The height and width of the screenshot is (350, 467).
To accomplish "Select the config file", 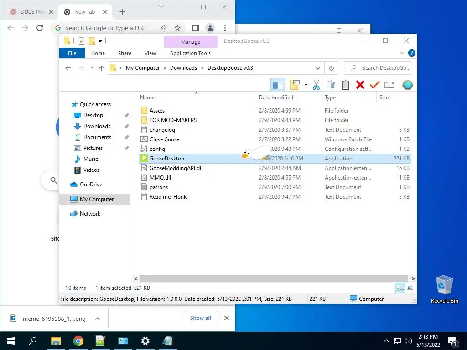I will point(157,149).
